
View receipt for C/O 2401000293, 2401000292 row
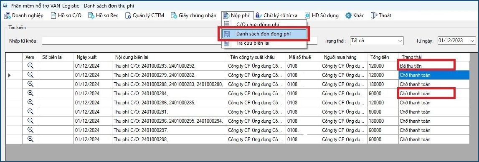coord(30,66)
